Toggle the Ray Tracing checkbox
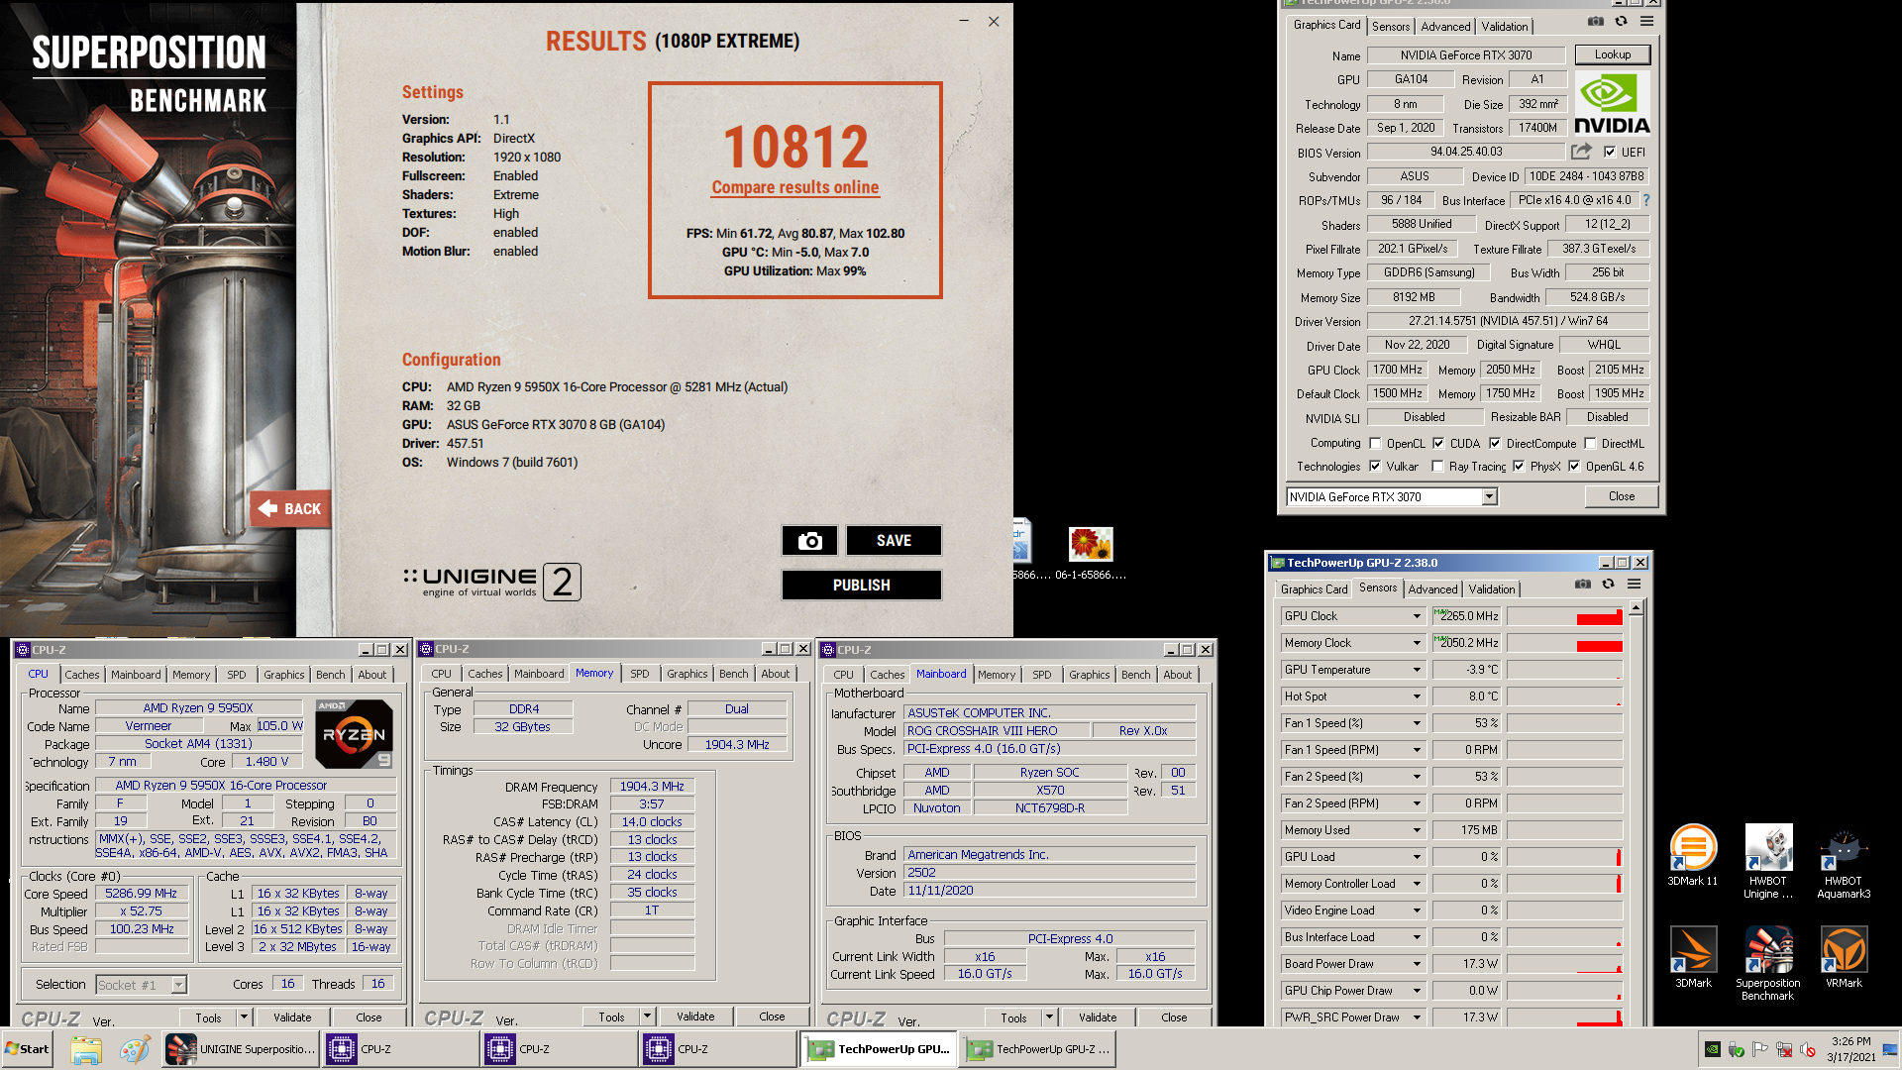Image resolution: width=1902 pixels, height=1070 pixels. [1437, 466]
